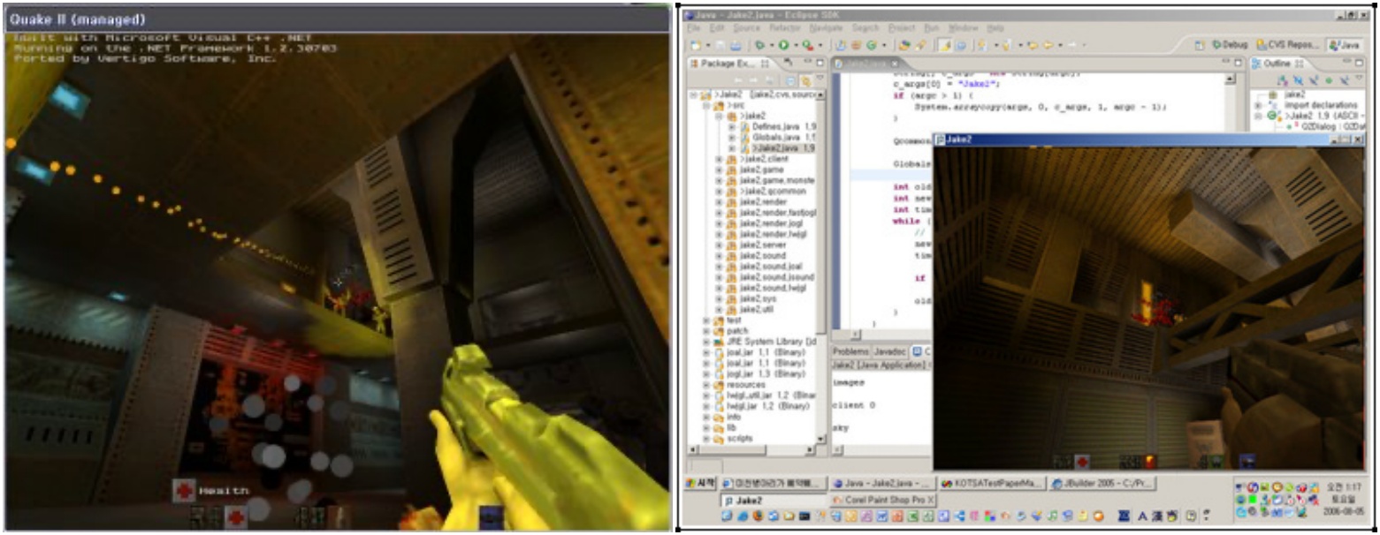Maximize the Package Explorer view
The image size is (1380, 535).
pos(820,64)
